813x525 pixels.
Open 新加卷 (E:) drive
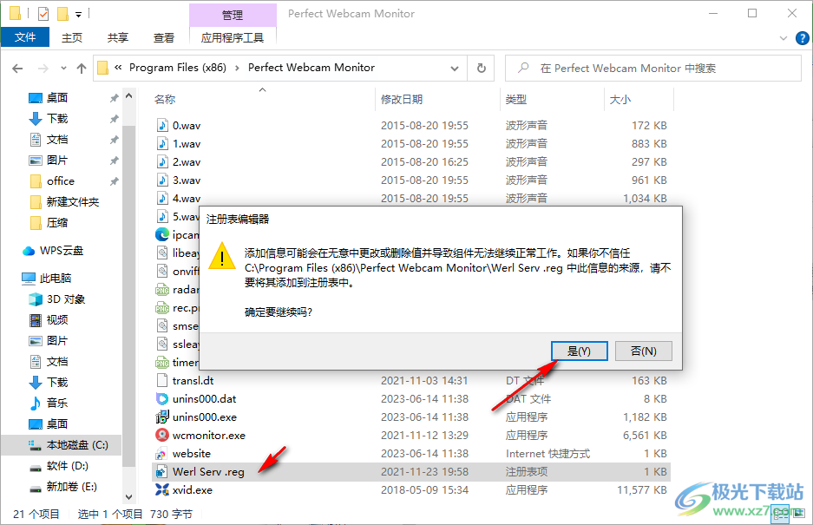tap(71, 486)
